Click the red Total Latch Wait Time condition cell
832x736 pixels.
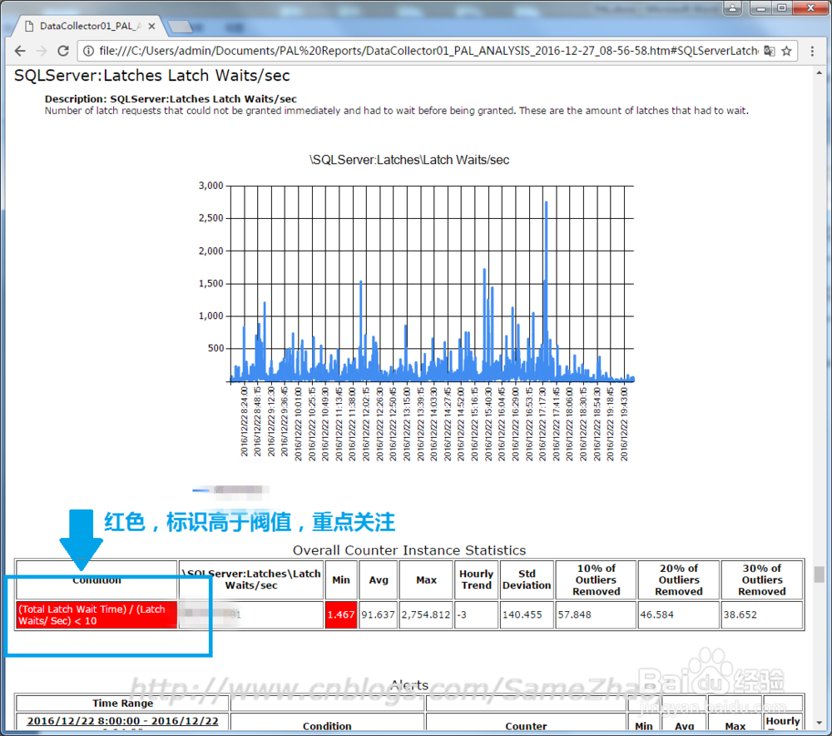point(97,615)
